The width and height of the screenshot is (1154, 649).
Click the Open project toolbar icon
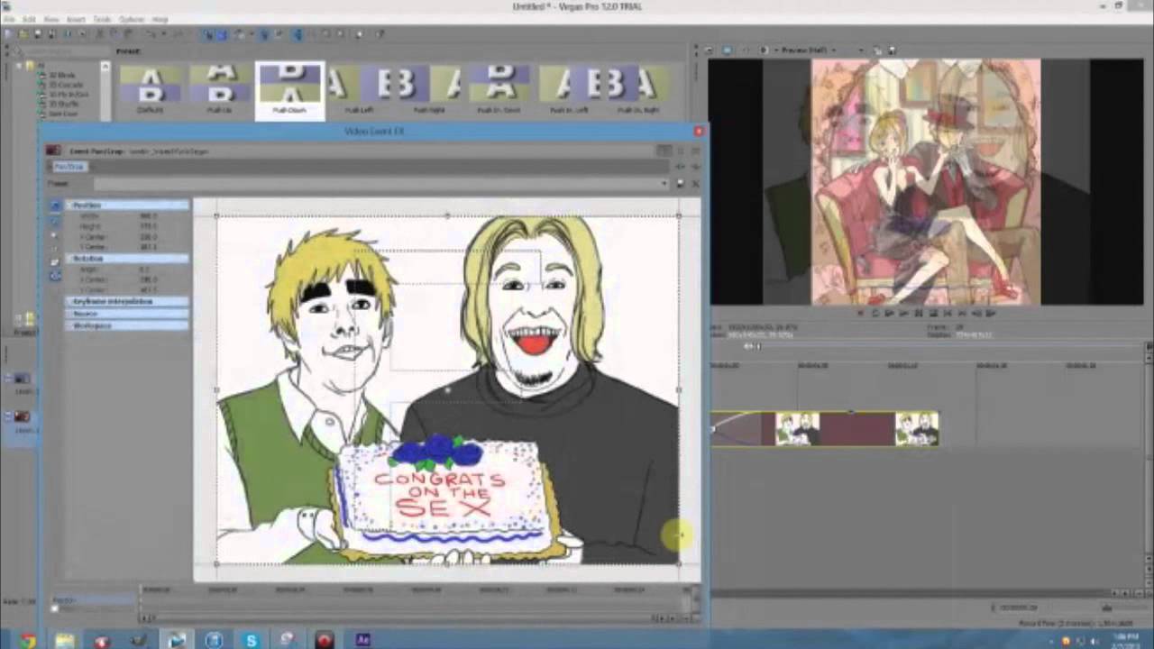23,34
